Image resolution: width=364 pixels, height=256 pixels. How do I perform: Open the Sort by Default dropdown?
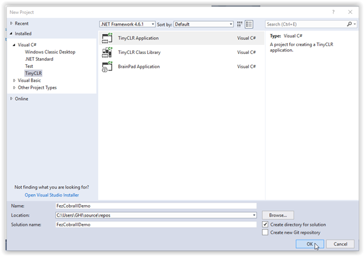[203, 24]
